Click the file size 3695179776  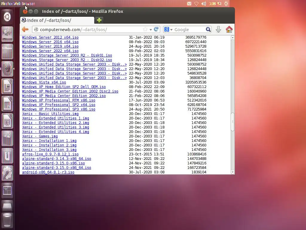pos(196,37)
